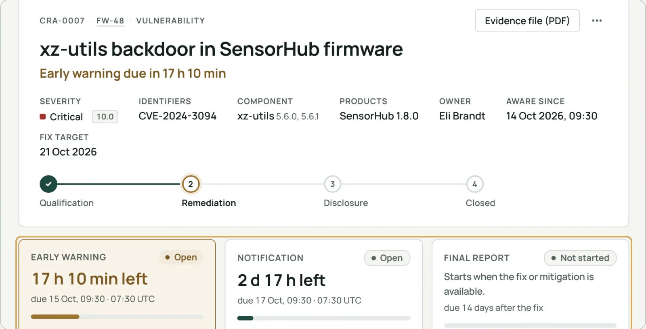Click the title 'xz-utils backdoor in SensorHub firmware'
Image resolution: width=646 pixels, height=329 pixels.
(x=221, y=49)
